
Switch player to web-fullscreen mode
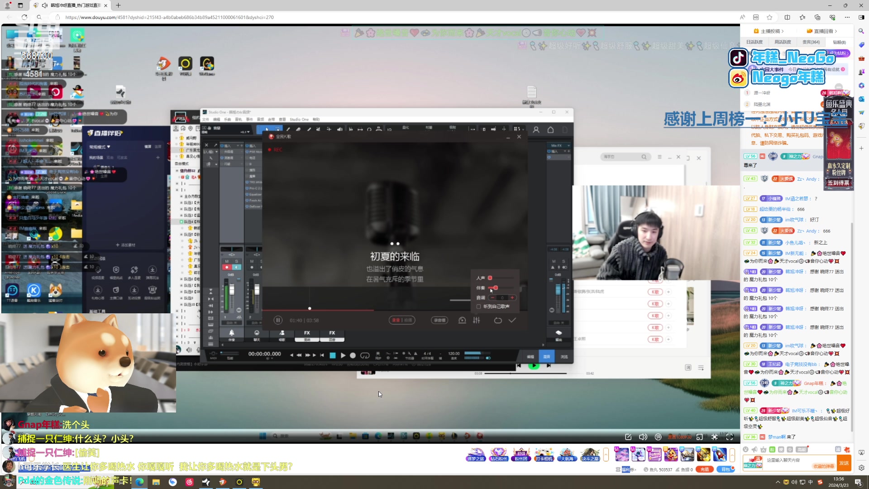click(x=715, y=437)
